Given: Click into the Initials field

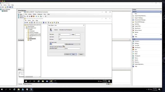Looking at the screenshot, I should coord(78,34).
